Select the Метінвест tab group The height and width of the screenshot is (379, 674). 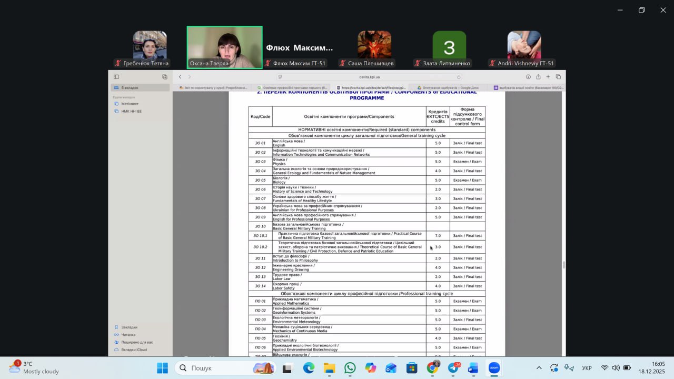click(130, 104)
